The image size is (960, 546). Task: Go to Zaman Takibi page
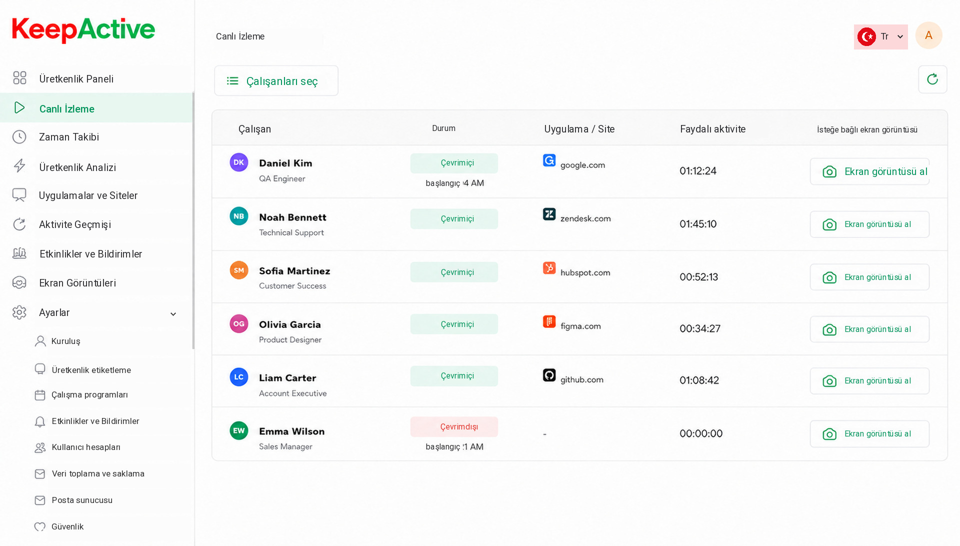click(96, 137)
